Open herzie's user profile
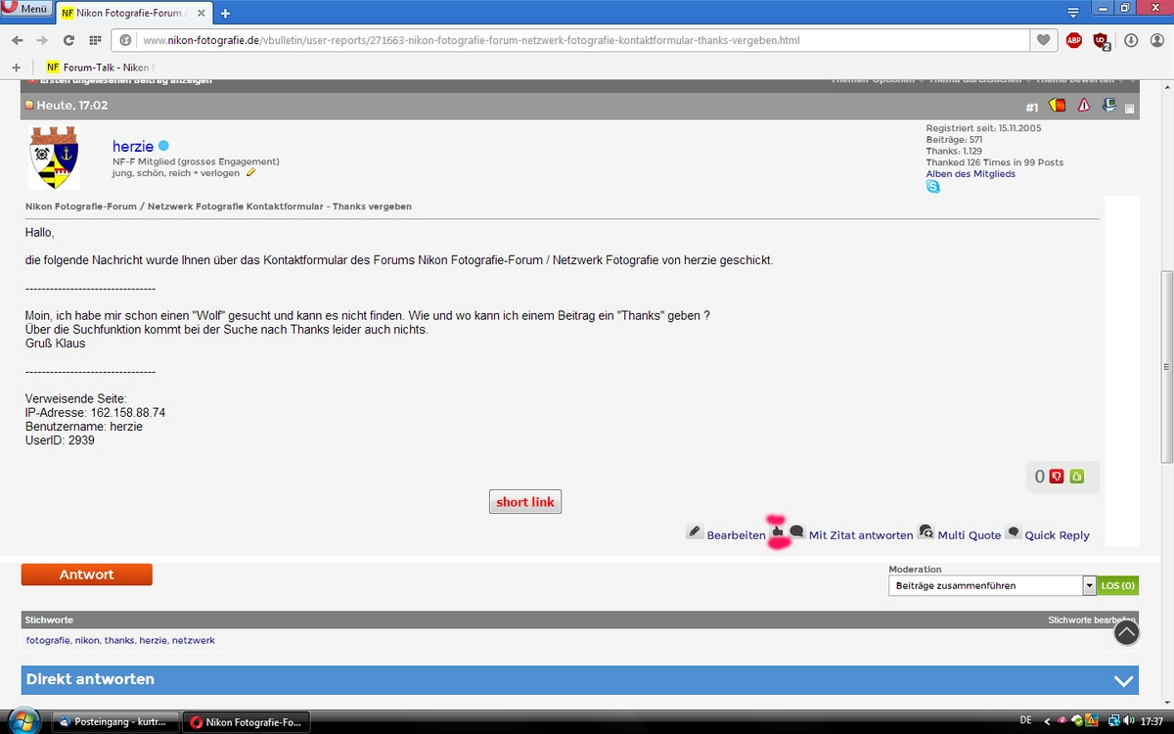Image resolution: width=1174 pixels, height=734 pixels. pos(133,147)
